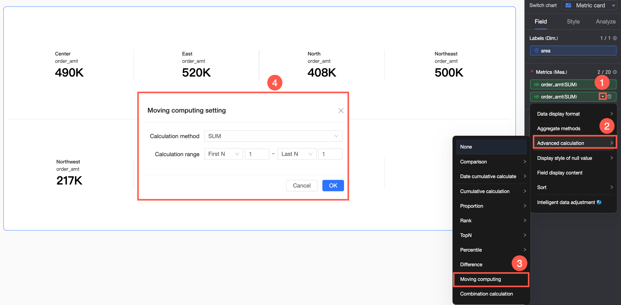Open the Metrics (Mea.) settings gear
This screenshot has width=621, height=305.
(x=615, y=72)
